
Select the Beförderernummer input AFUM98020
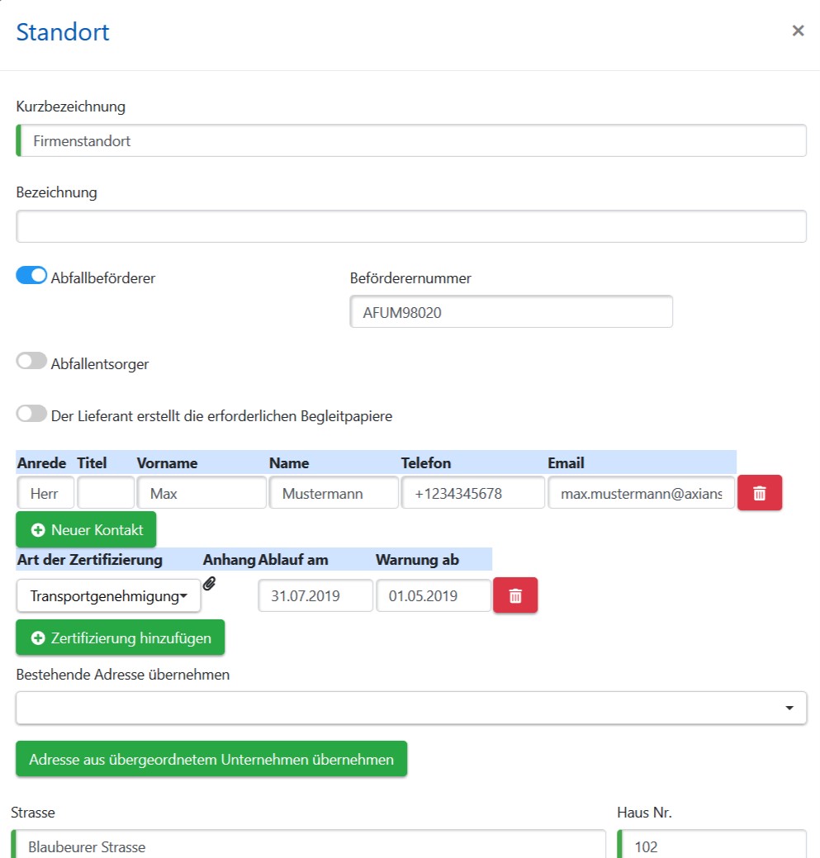[x=511, y=312]
